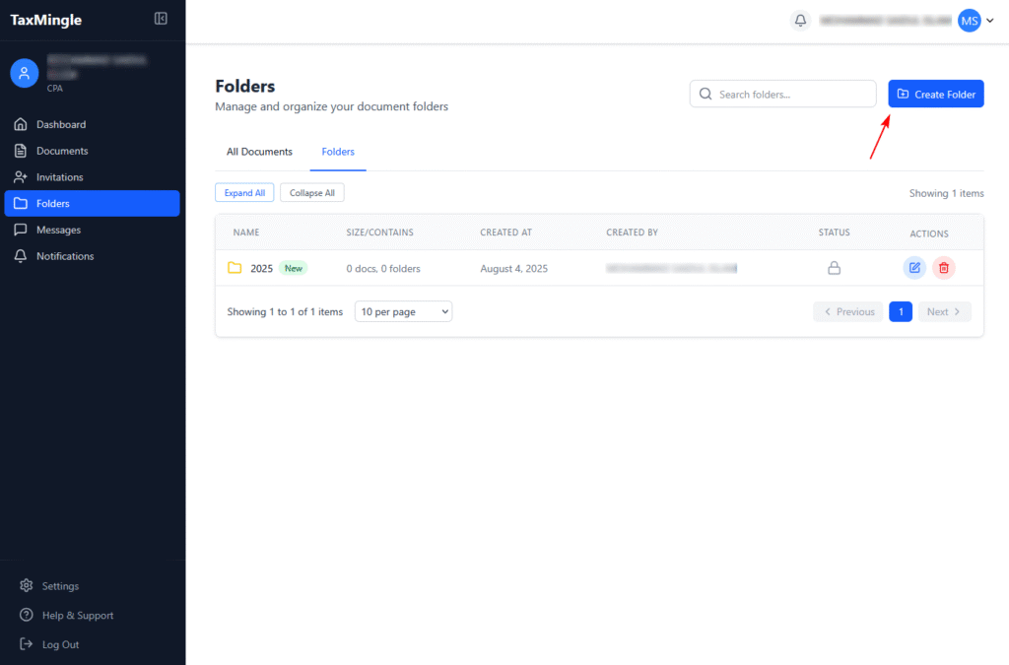Switch to the All Documents tab
The image size is (1009, 665).
coord(259,152)
